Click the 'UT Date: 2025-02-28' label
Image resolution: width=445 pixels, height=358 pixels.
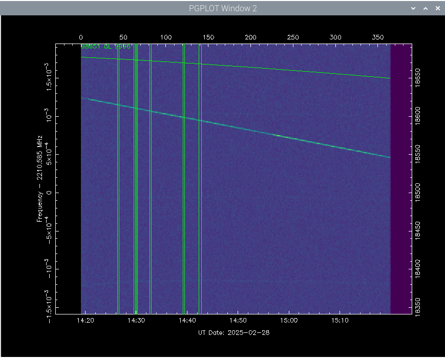point(234,332)
